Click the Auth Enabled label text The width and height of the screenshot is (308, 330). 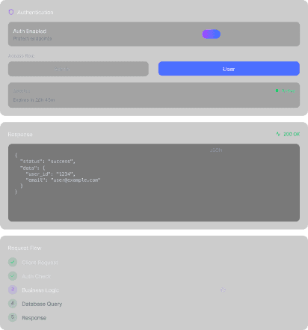tap(30, 31)
